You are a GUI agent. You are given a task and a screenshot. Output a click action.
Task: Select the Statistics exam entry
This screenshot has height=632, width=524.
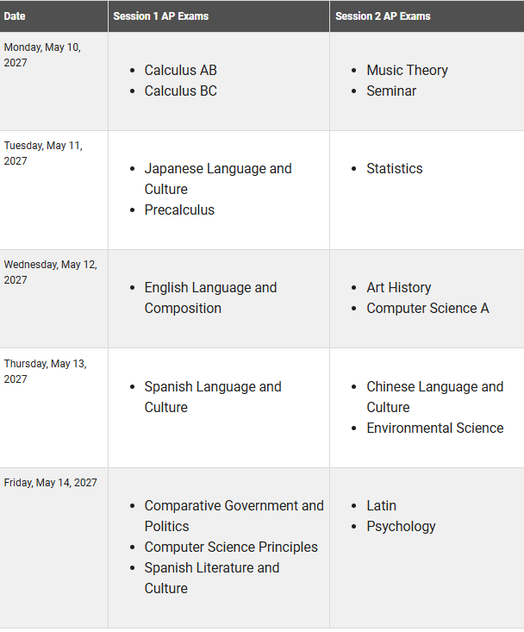(395, 168)
